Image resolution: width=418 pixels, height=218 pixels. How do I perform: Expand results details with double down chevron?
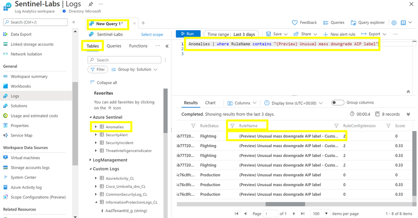(408, 114)
